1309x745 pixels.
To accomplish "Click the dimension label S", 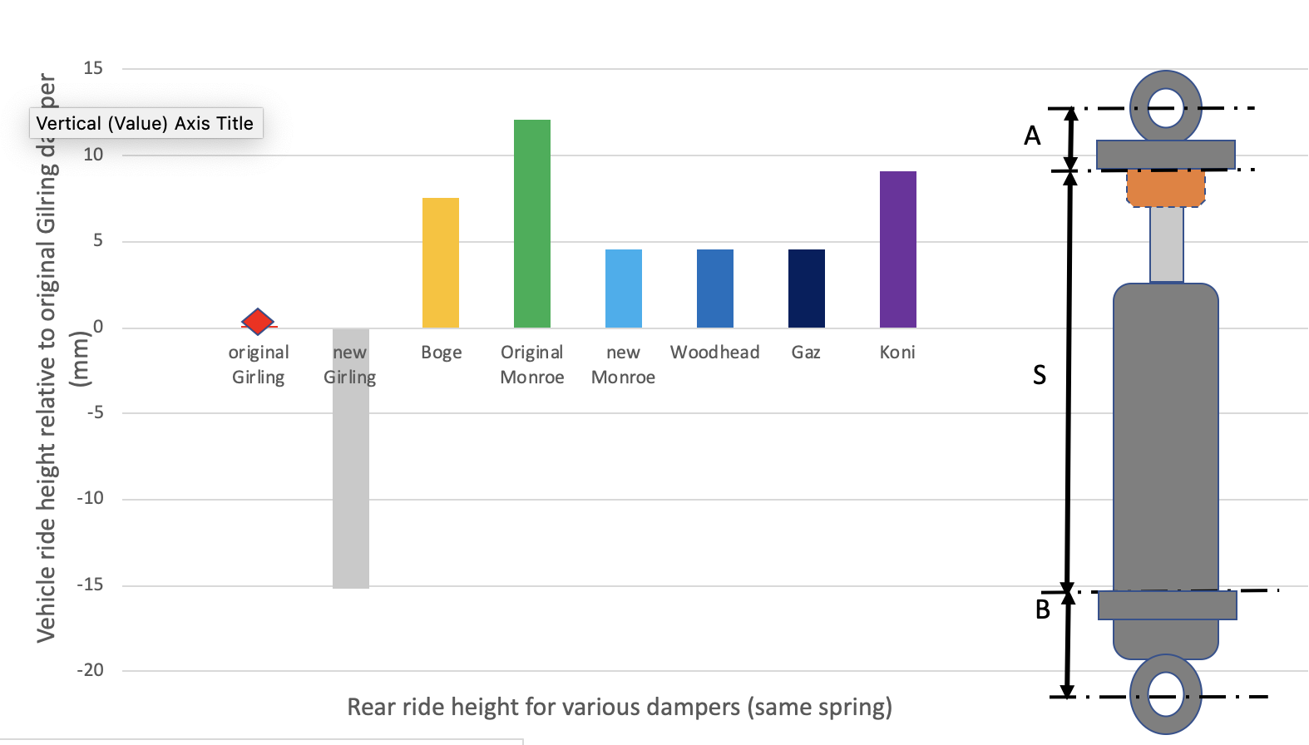I will pyautogui.click(x=1039, y=376).
